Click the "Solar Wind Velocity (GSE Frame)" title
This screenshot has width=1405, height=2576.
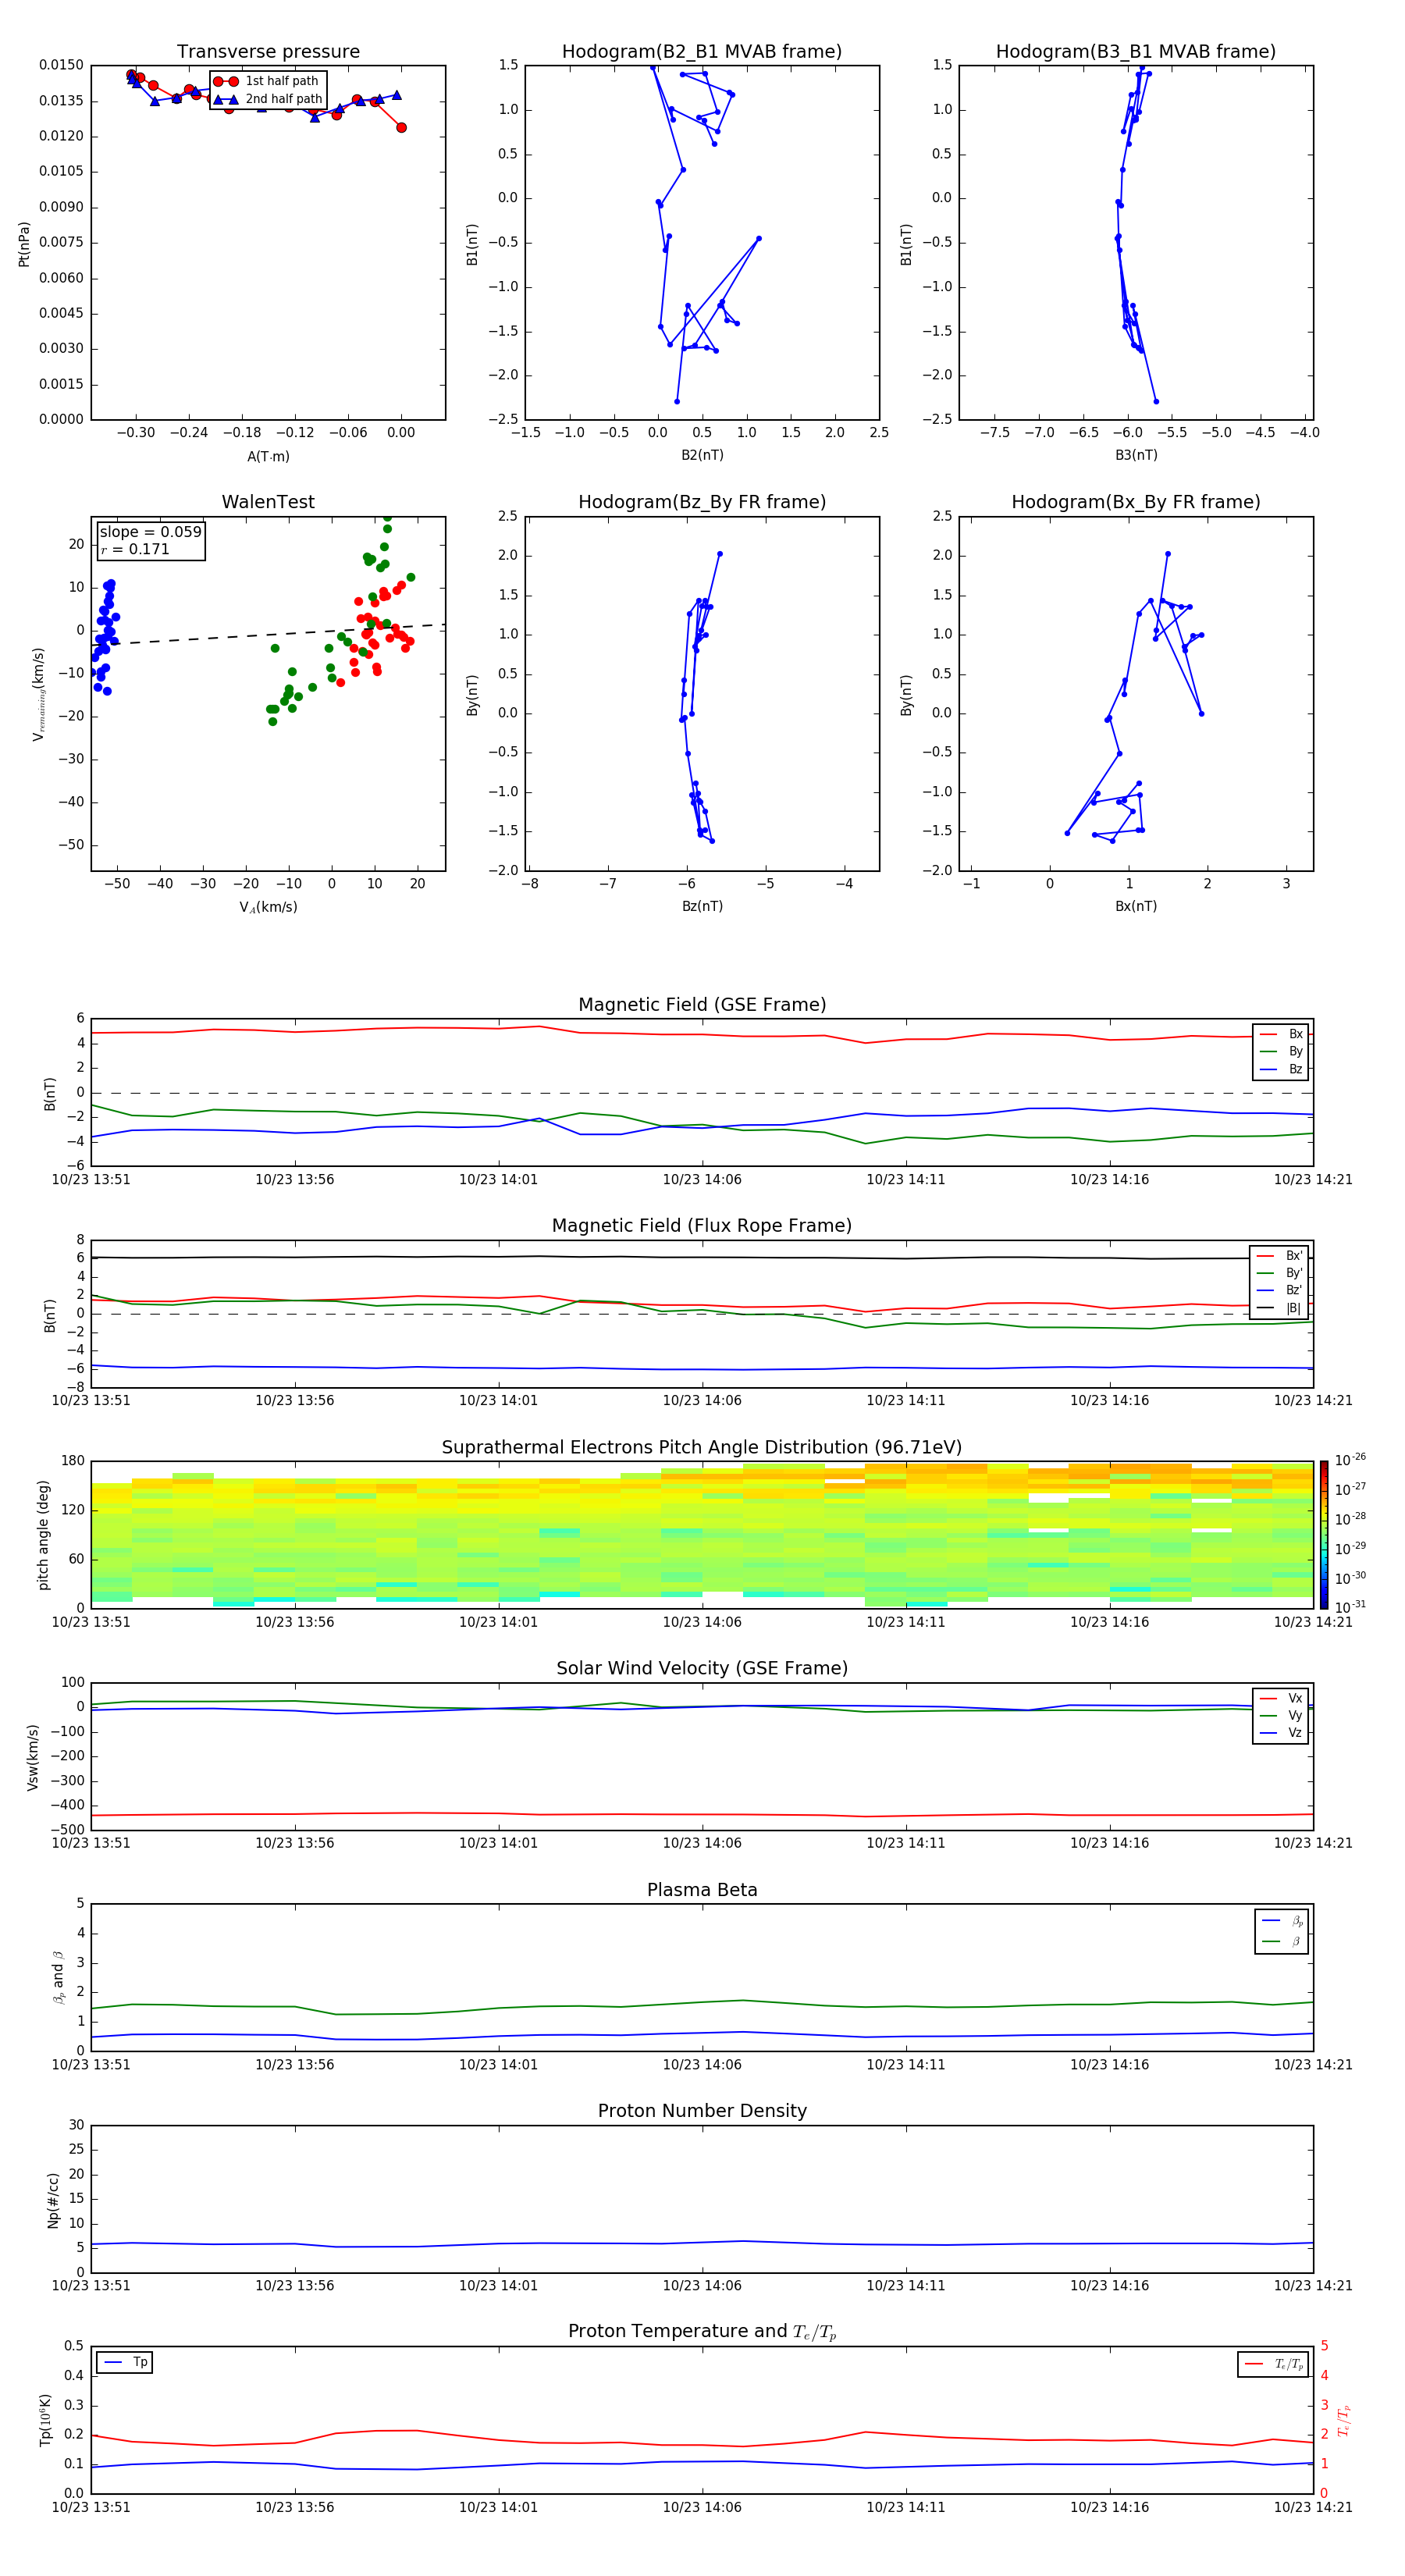click(702, 1669)
